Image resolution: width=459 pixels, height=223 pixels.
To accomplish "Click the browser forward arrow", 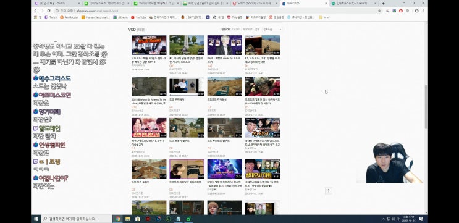I will click(42, 11).
